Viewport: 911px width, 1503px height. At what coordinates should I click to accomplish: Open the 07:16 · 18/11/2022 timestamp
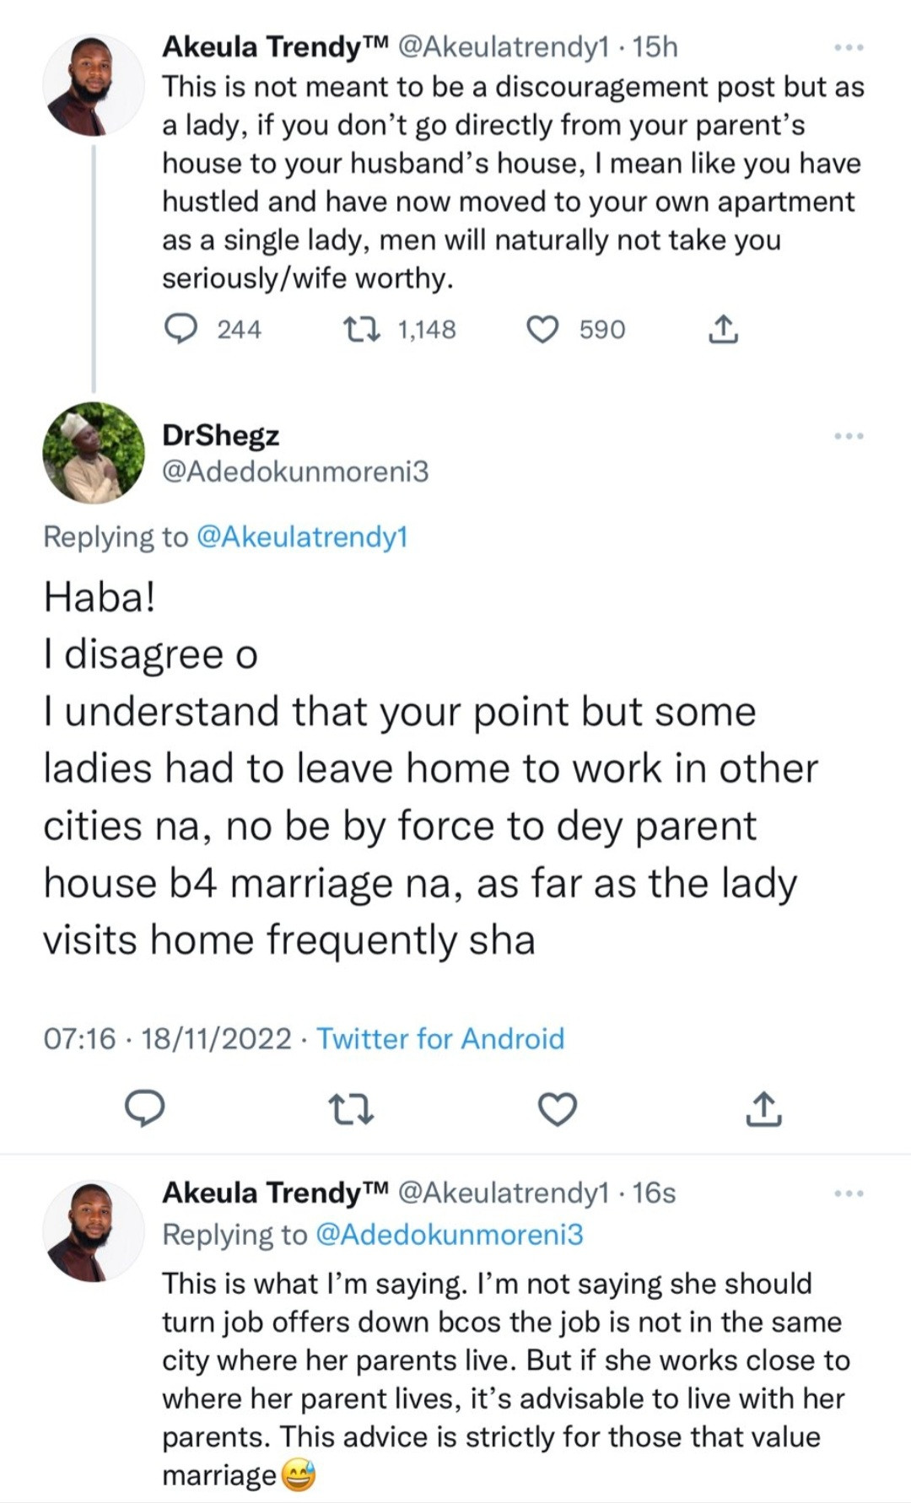[167, 1038]
